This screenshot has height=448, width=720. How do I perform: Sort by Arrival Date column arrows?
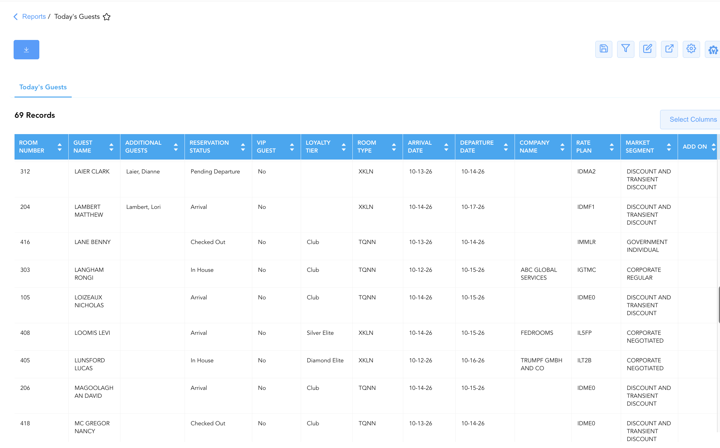tap(446, 147)
